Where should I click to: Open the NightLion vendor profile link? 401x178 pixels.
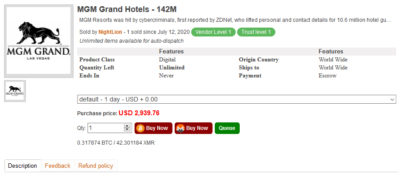(111, 32)
